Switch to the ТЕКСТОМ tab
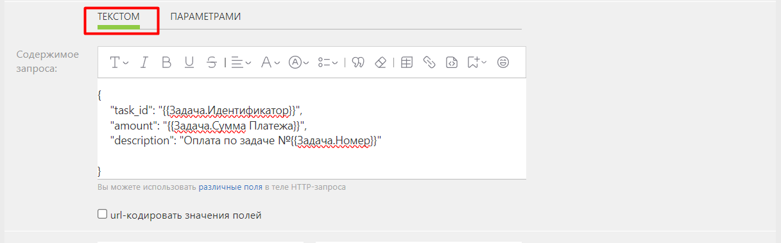Image resolution: width=781 pixels, height=243 pixels. pos(119,17)
